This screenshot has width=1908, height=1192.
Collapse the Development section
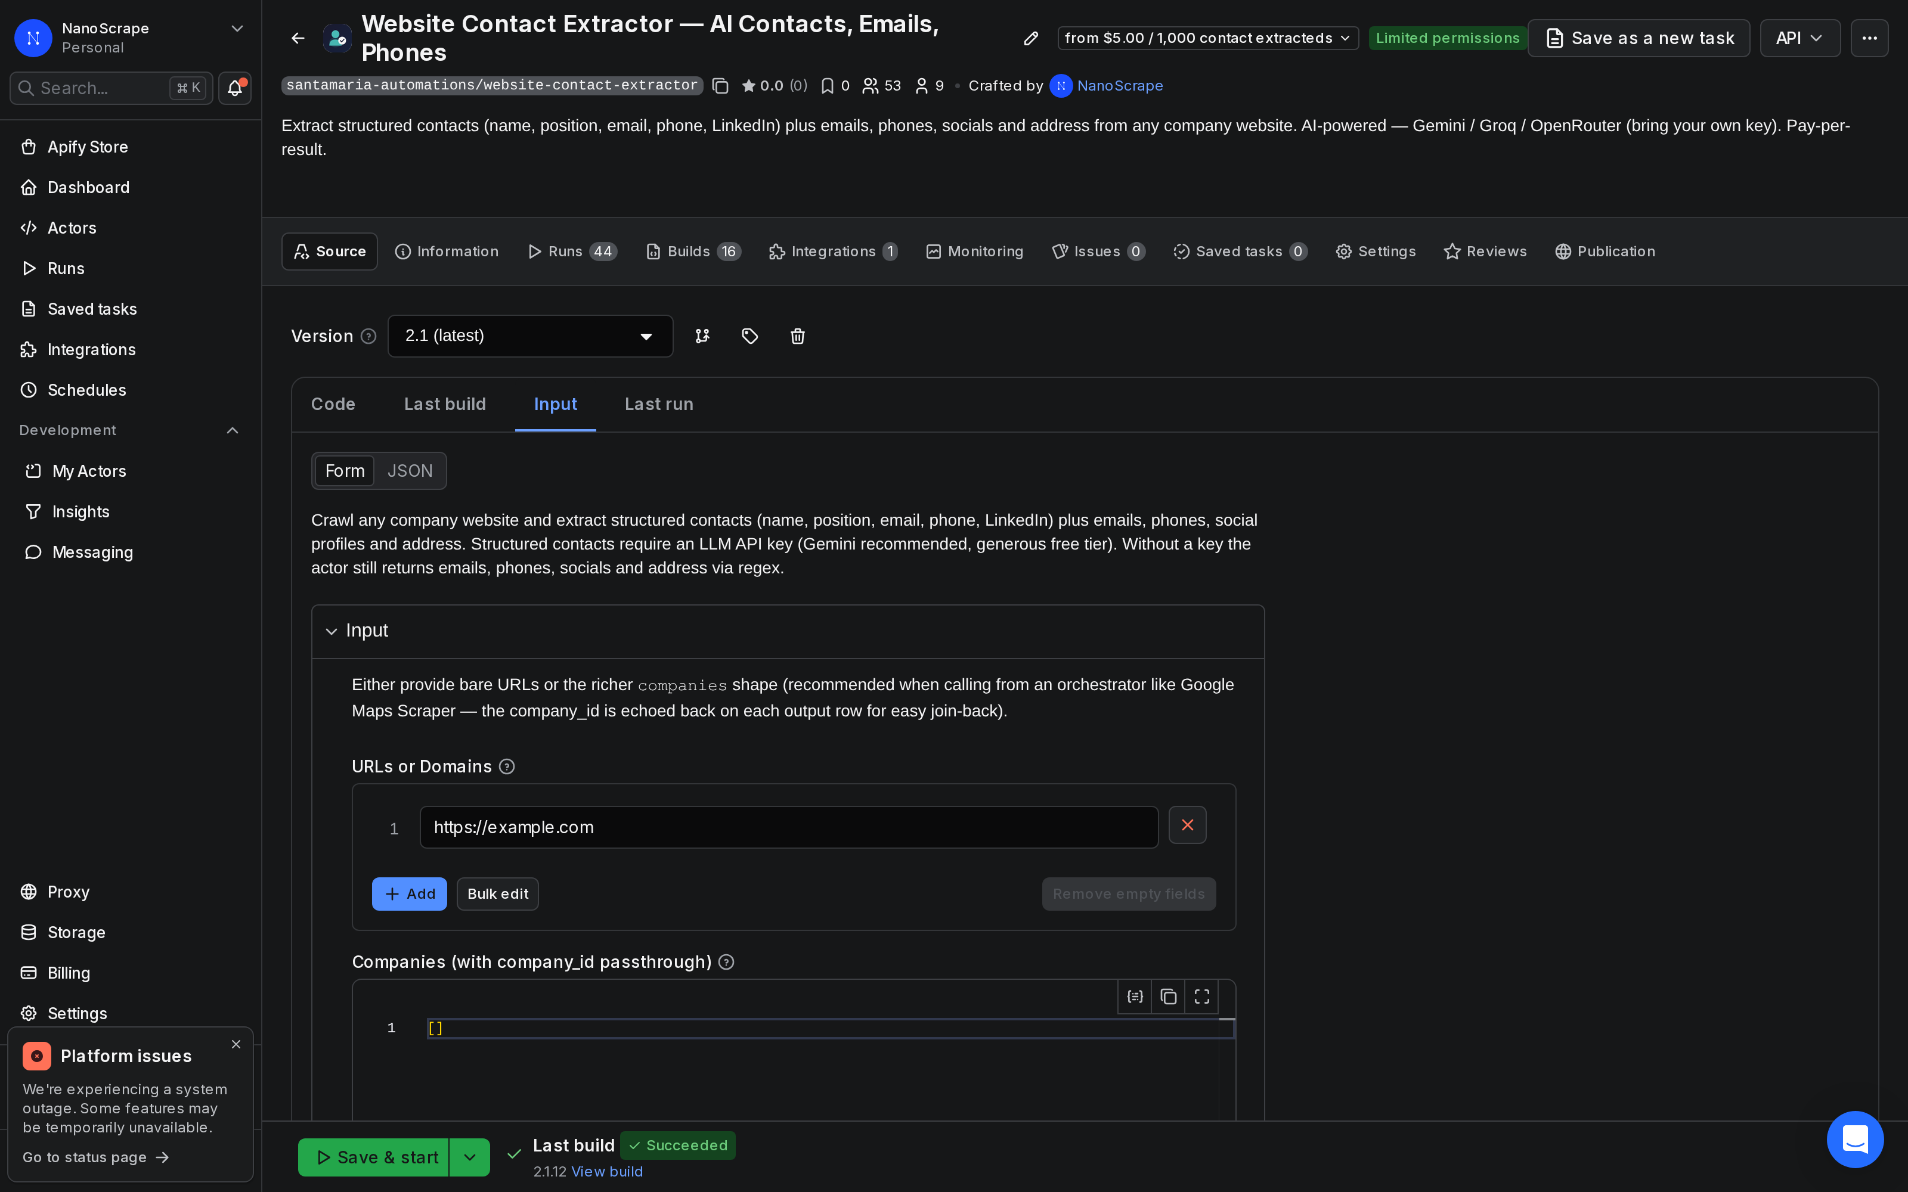click(233, 430)
